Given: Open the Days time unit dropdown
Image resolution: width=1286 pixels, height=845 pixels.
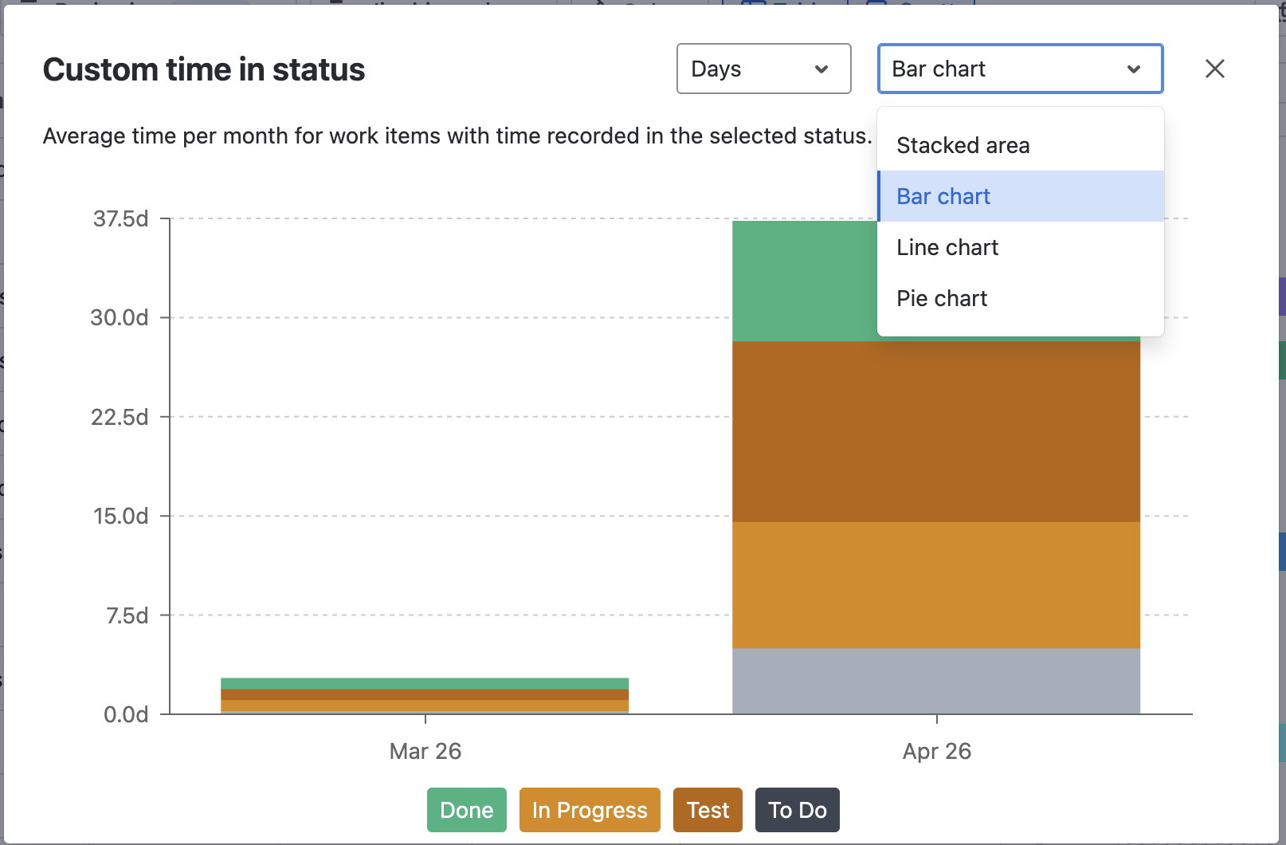Looking at the screenshot, I should click(763, 69).
